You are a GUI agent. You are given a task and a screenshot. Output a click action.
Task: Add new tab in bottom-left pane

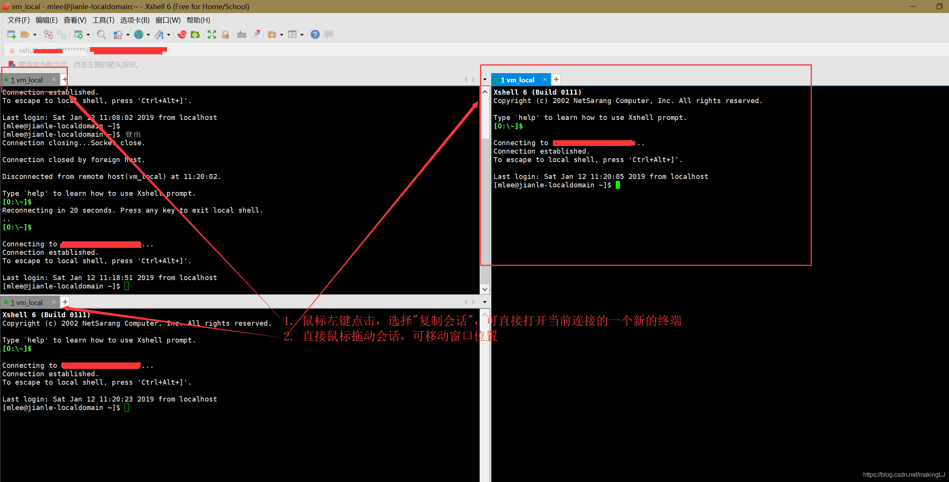point(65,302)
